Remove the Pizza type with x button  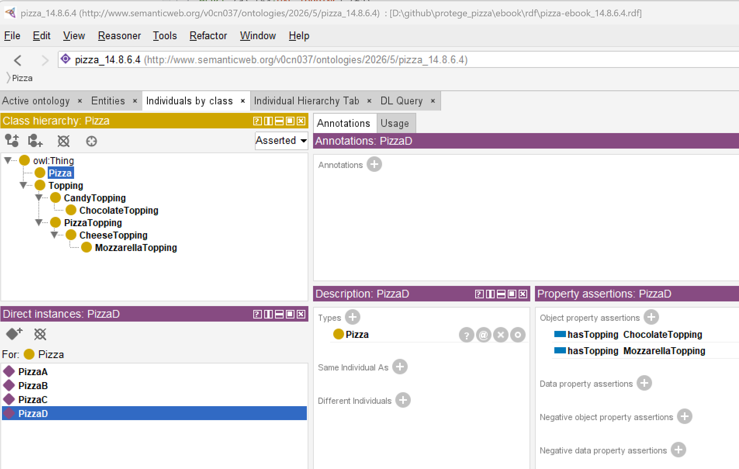click(x=501, y=334)
